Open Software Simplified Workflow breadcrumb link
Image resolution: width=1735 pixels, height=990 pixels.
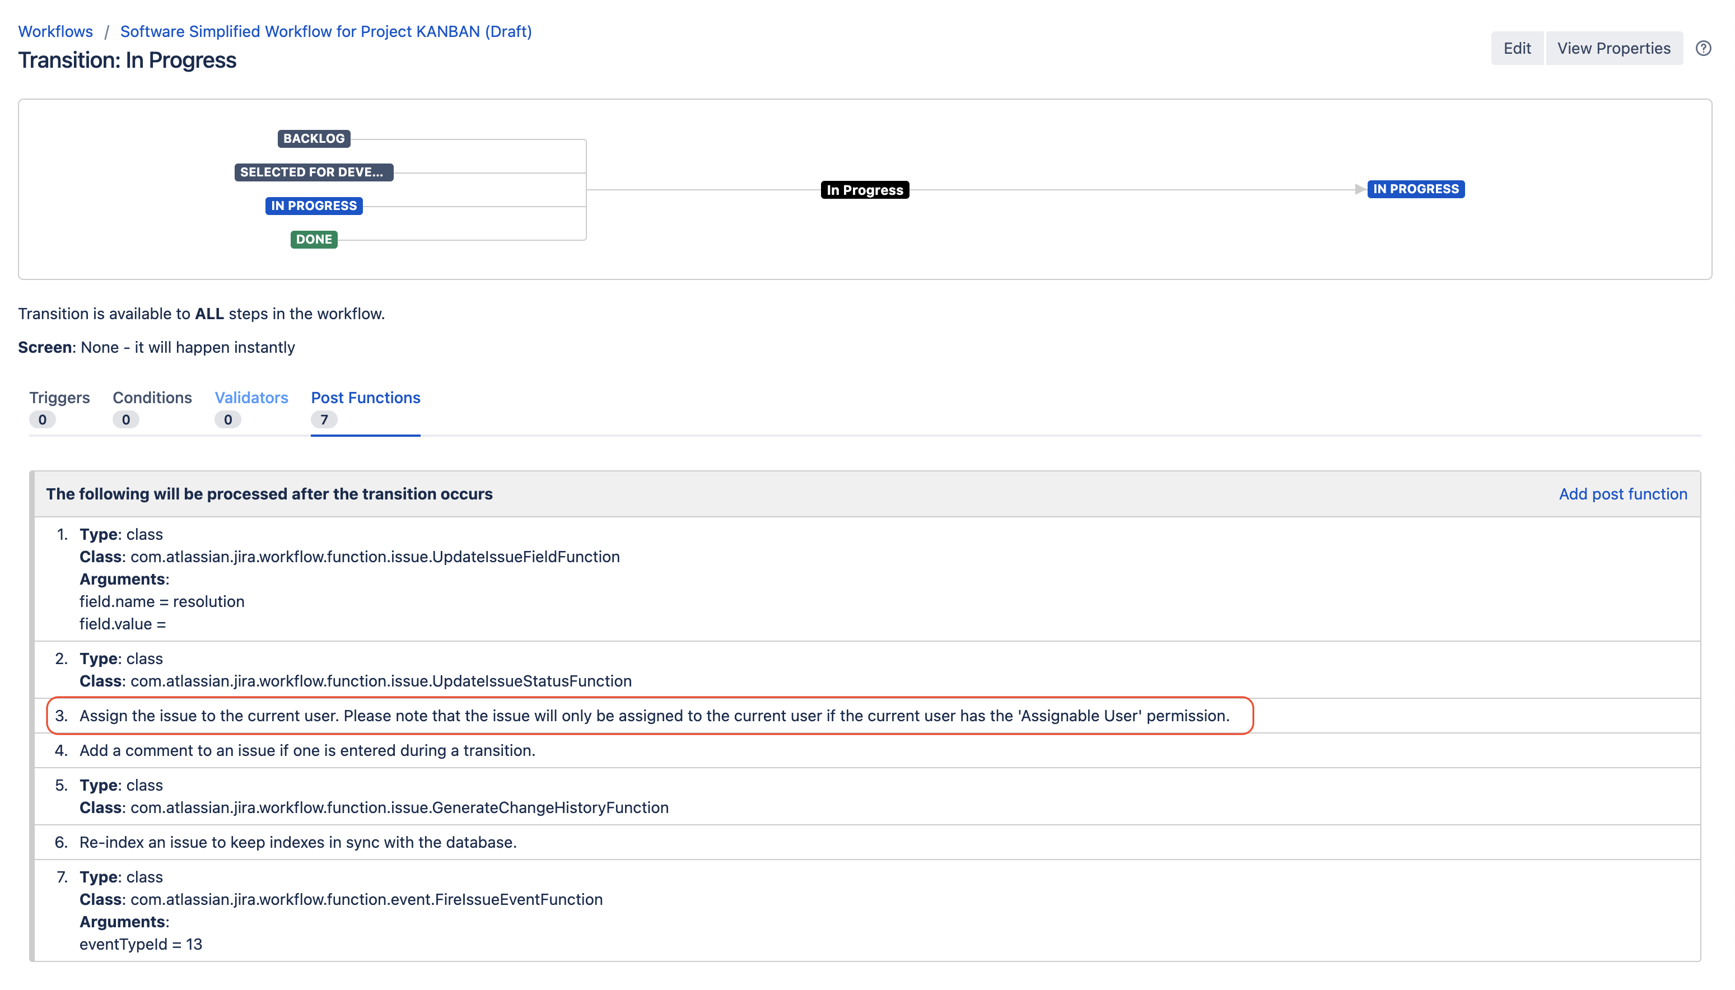click(x=325, y=31)
